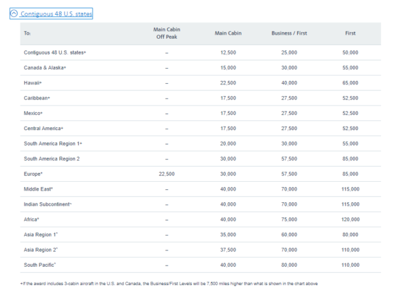Image resolution: width=415 pixels, height=292 pixels.
Task: Click the South America Region 2 row
Action: 200,159
